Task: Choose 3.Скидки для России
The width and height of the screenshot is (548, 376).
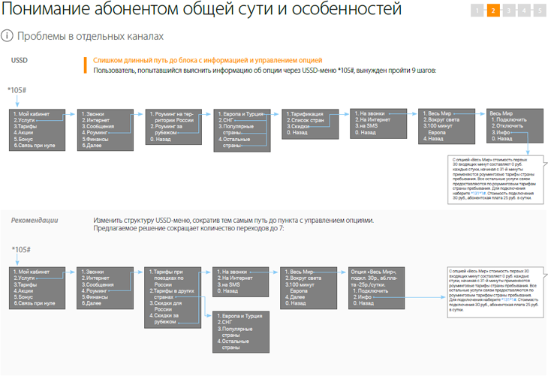Action: pos(166,306)
